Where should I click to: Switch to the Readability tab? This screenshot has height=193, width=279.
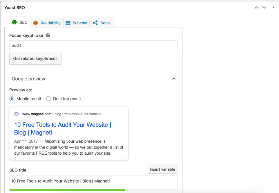click(x=47, y=23)
